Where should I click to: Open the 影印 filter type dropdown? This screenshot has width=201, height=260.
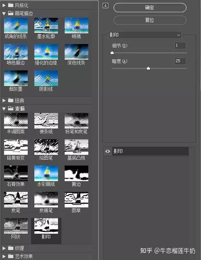tap(145, 35)
